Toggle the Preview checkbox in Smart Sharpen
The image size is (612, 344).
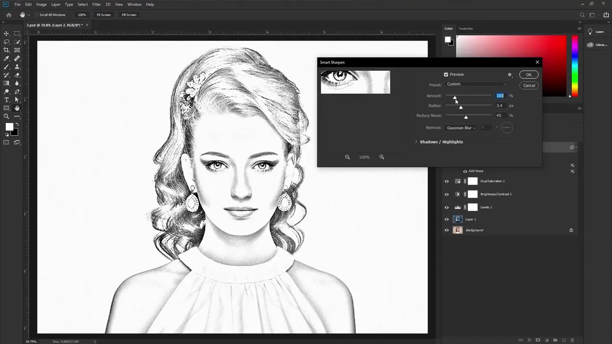click(446, 75)
